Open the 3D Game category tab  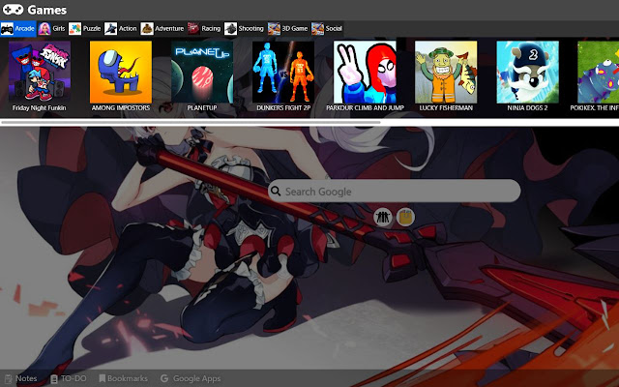[x=288, y=28]
